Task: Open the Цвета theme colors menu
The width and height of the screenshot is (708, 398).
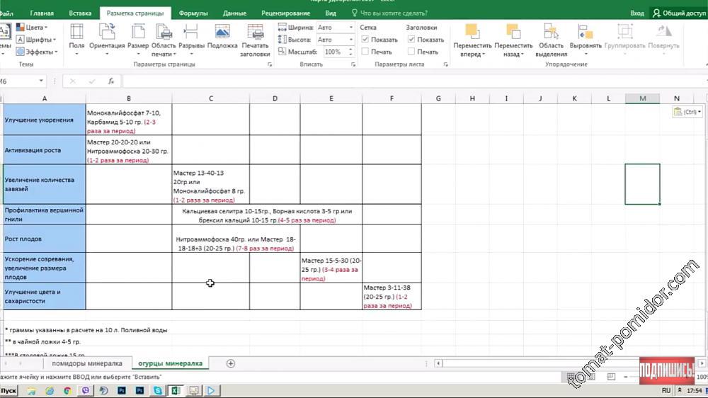Action: (x=32, y=28)
